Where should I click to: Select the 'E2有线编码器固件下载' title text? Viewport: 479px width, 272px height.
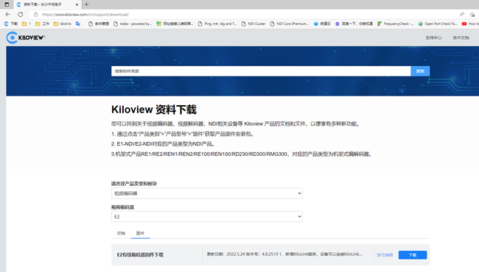pyautogui.click(x=140, y=254)
